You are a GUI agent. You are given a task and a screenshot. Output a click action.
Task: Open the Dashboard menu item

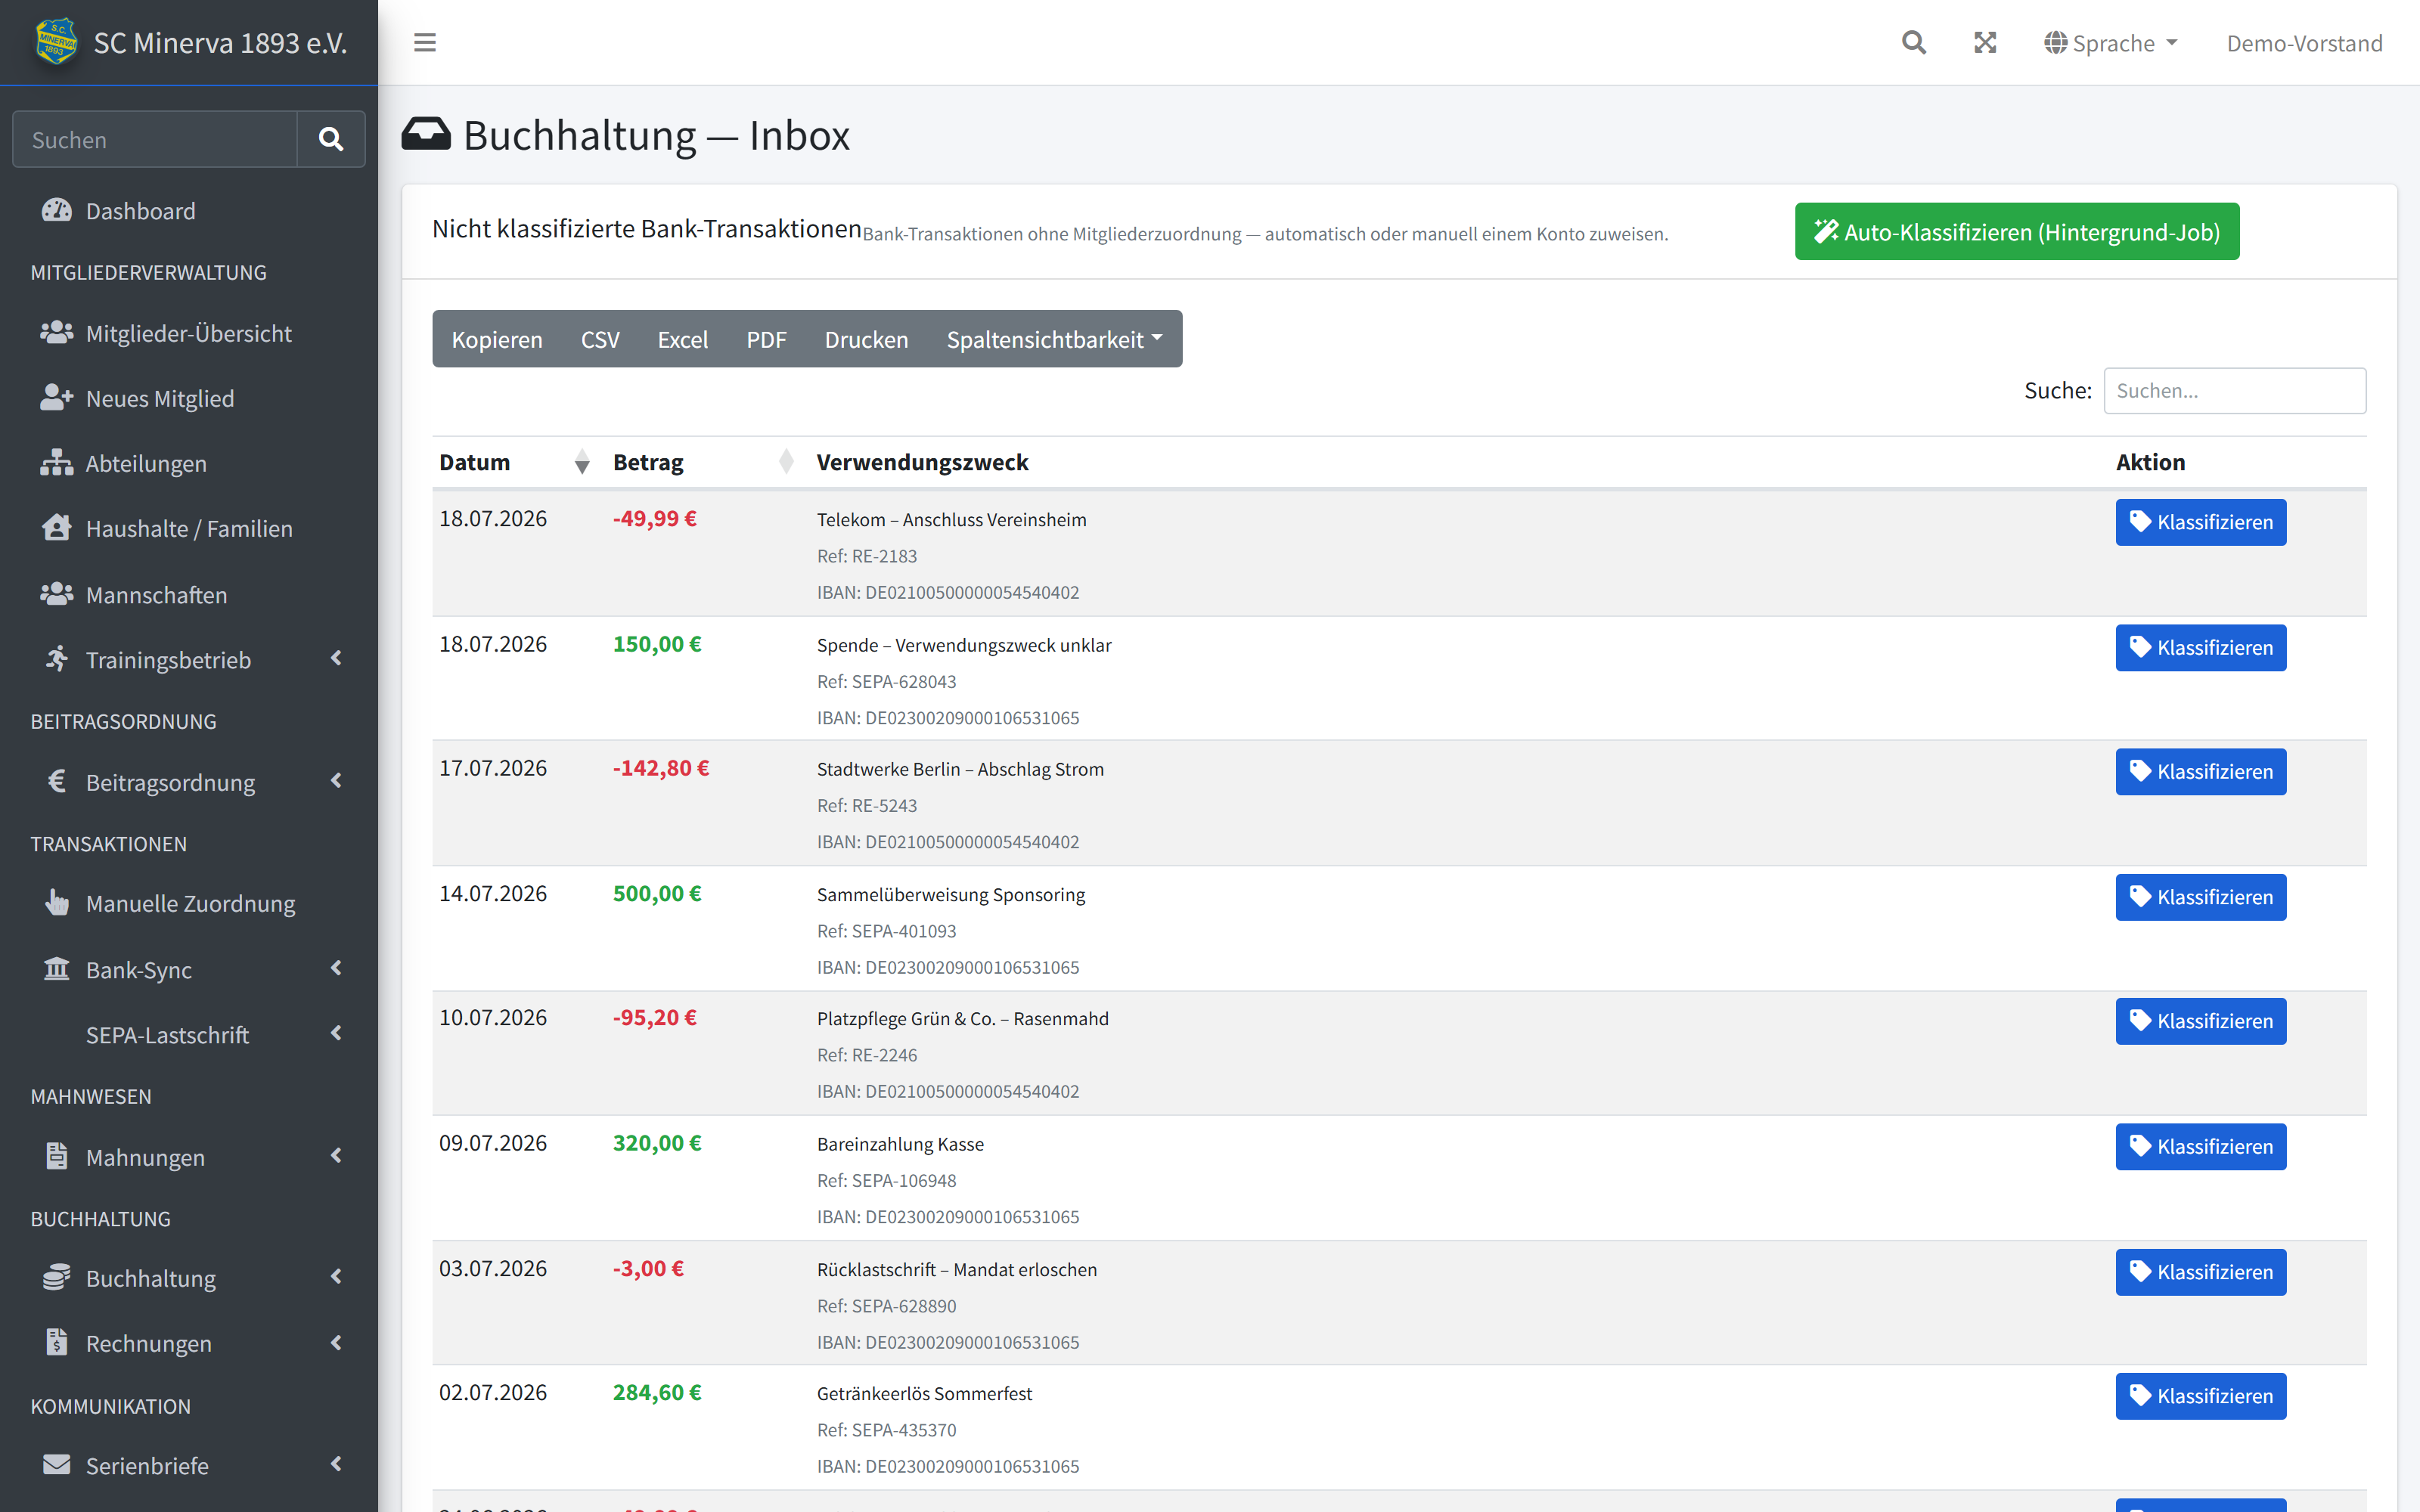pyautogui.click(x=189, y=211)
